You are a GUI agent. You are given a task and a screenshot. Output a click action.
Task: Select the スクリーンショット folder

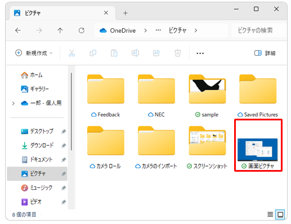coord(207,147)
